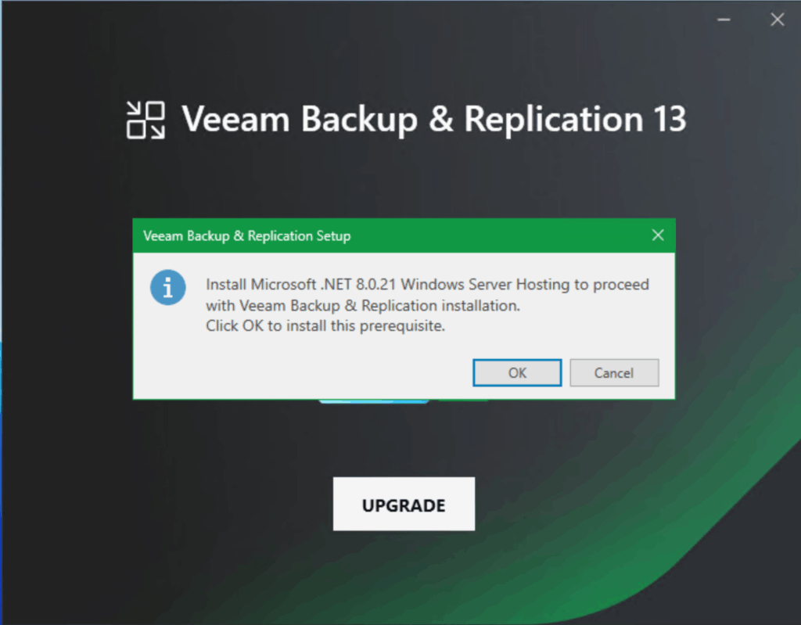The image size is (801, 625).
Task: Click the 'with Veeam Backup & Replication installation' line
Action: coord(363,306)
